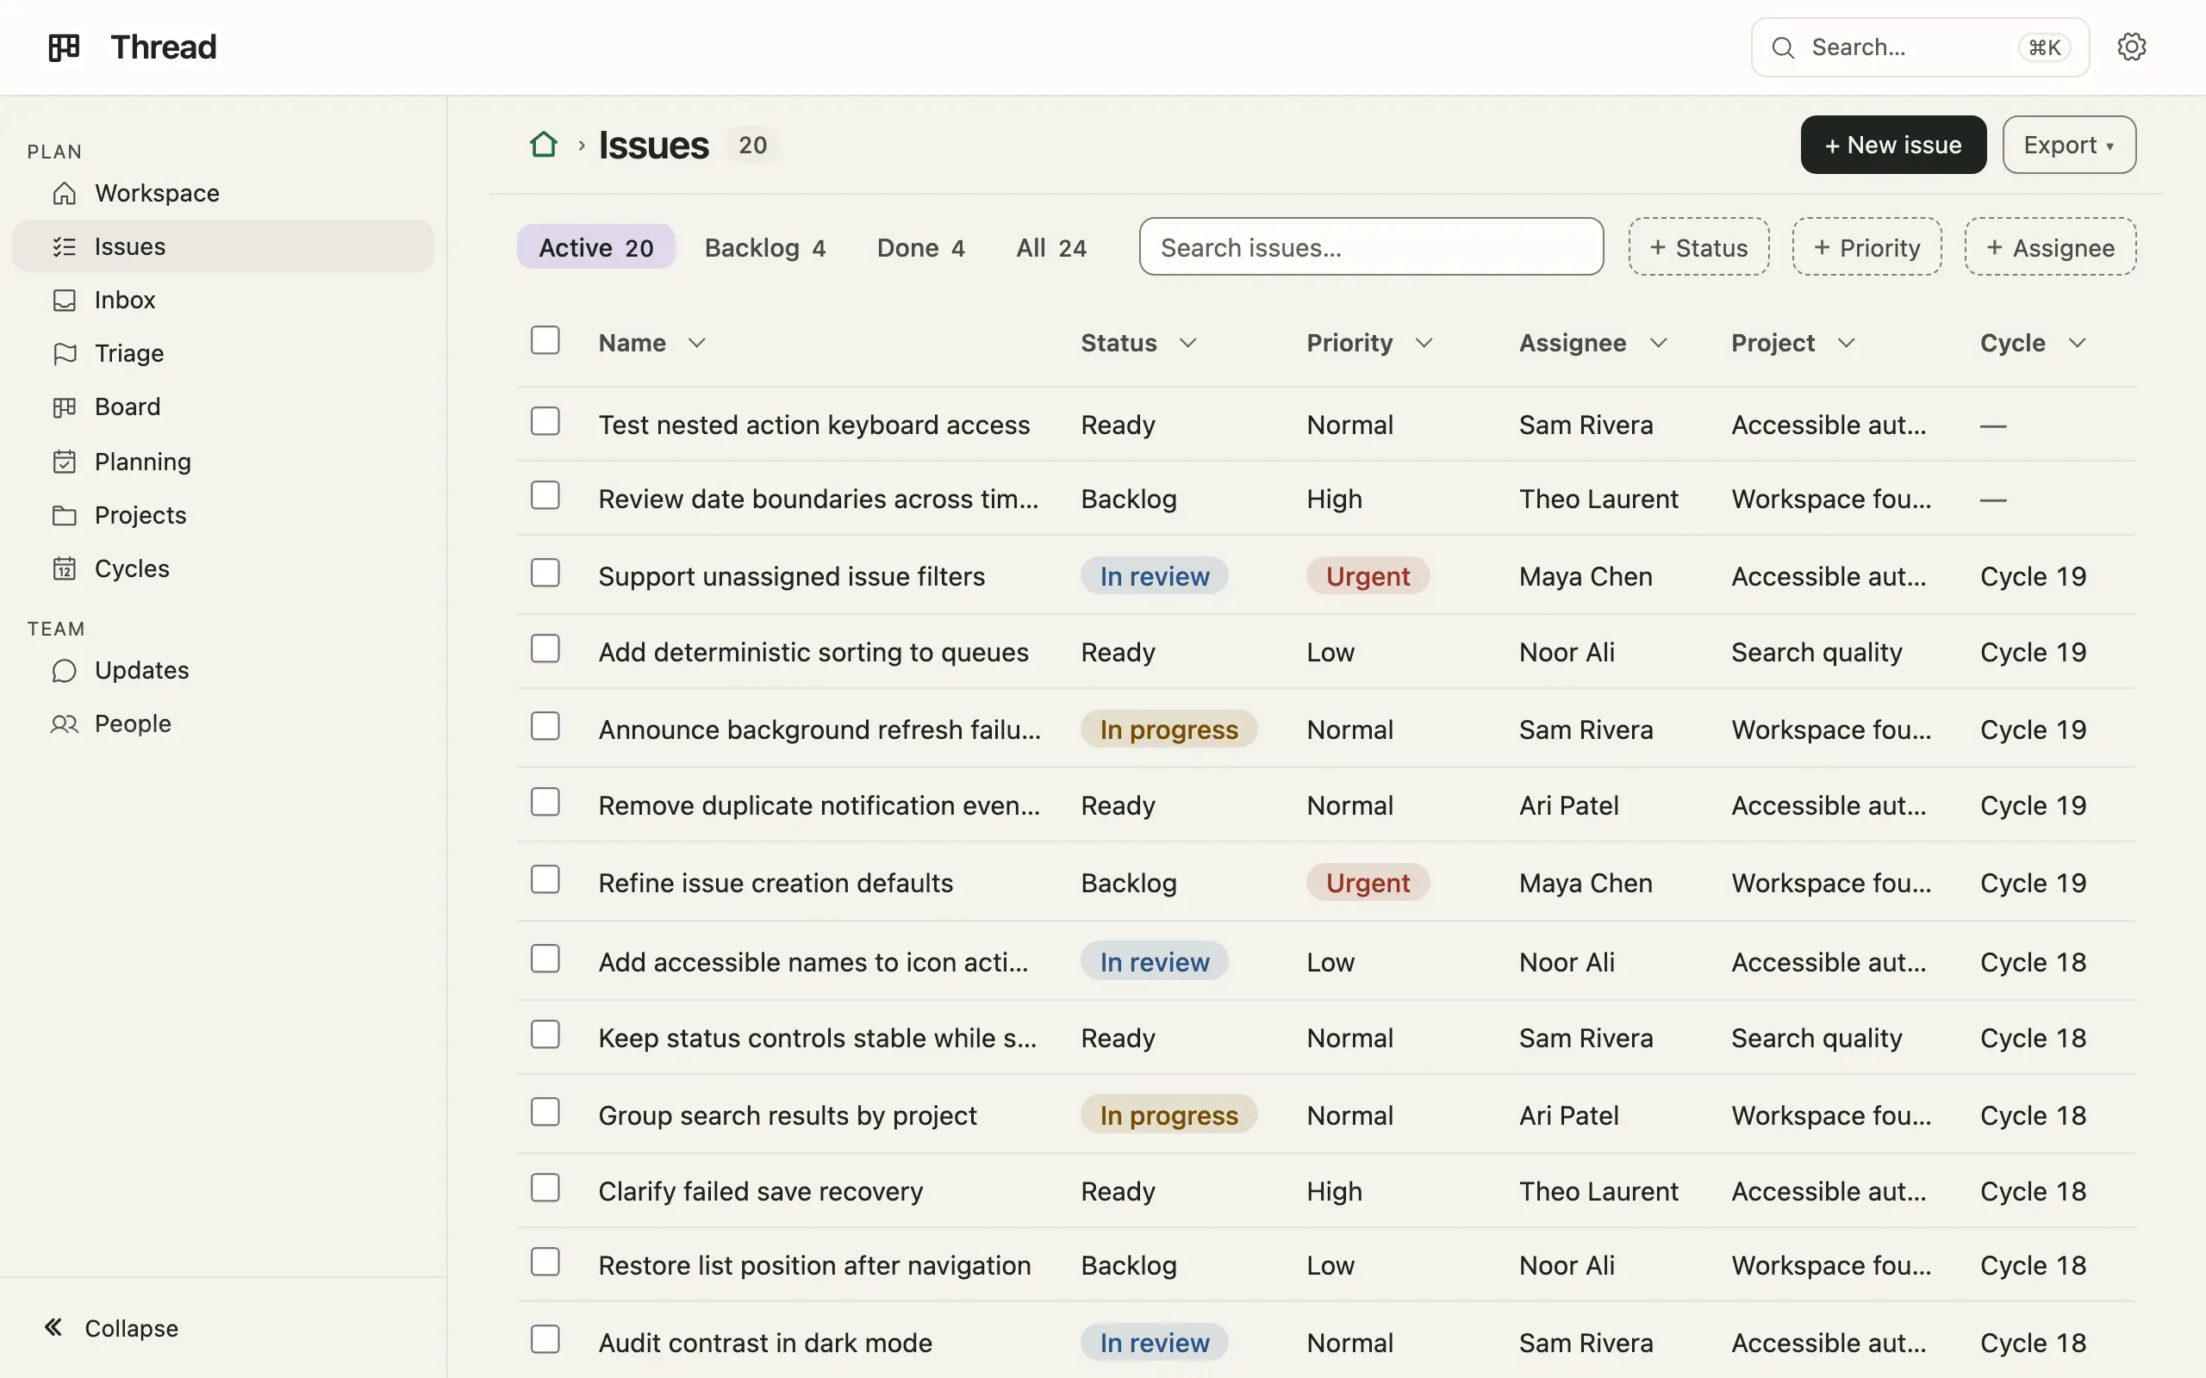2206x1378 pixels.
Task: Click the home breadcrumb icon
Action: pos(543,145)
